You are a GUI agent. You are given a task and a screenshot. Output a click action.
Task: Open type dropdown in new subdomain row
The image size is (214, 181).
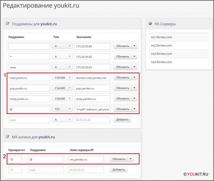(62, 120)
